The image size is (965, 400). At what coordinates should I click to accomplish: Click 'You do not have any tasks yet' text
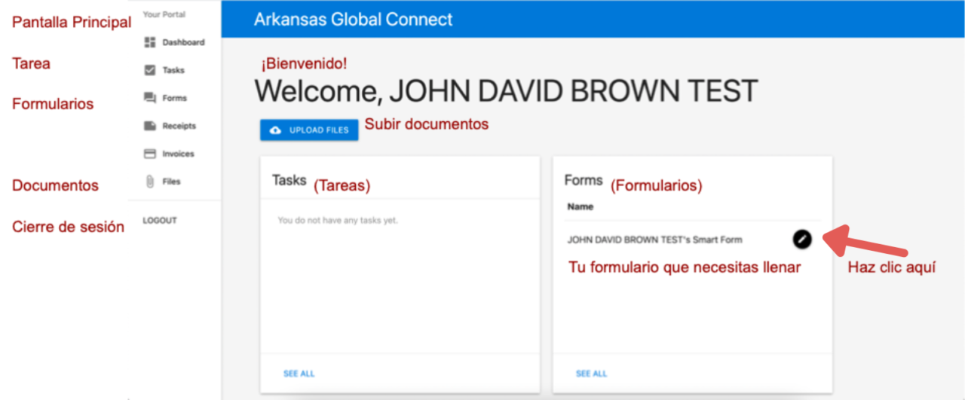point(338,221)
